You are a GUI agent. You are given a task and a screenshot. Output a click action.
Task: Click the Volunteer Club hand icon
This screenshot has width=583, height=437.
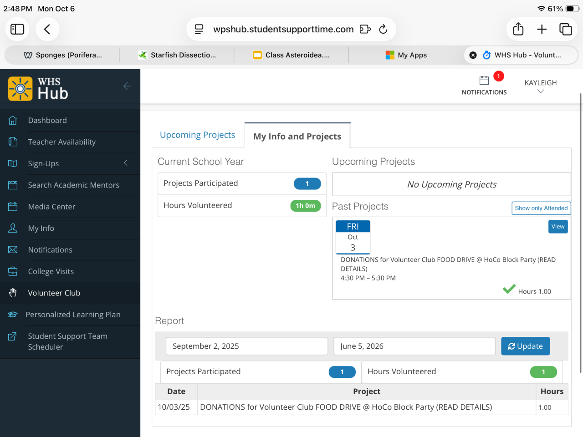(13, 293)
